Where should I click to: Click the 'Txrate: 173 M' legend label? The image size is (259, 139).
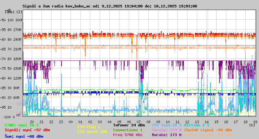click(x=167, y=130)
